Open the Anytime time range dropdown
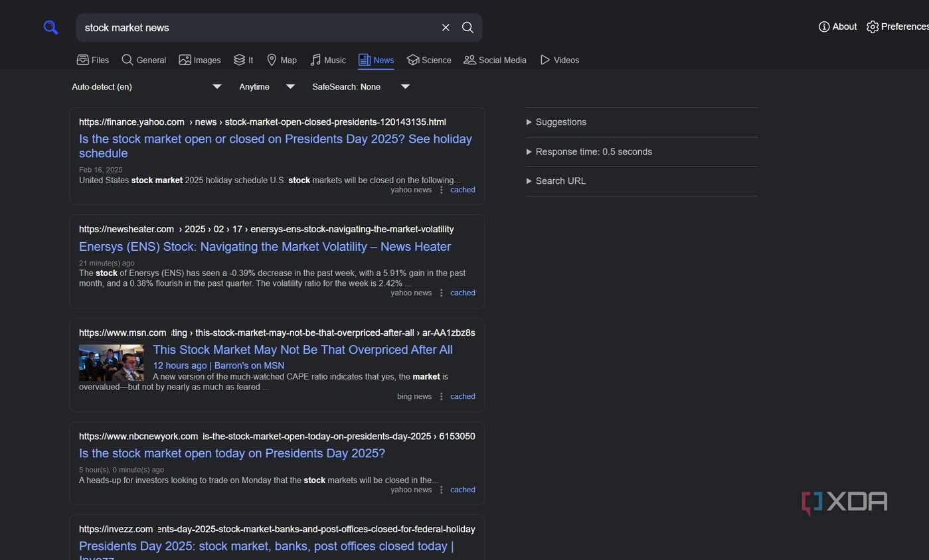 267,87
